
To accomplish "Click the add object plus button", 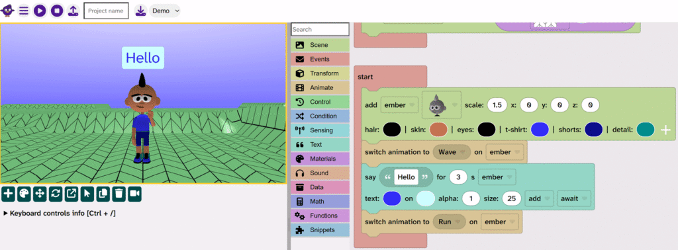I will pos(8,194).
